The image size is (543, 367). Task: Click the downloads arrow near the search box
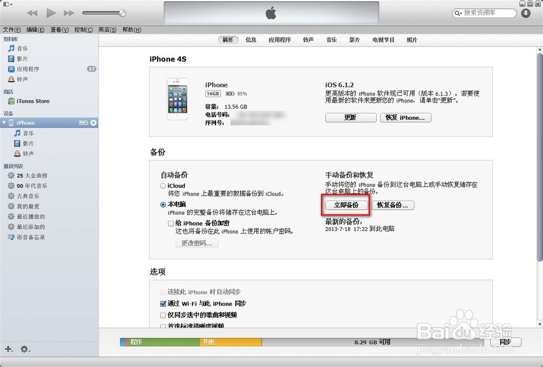coord(525,13)
